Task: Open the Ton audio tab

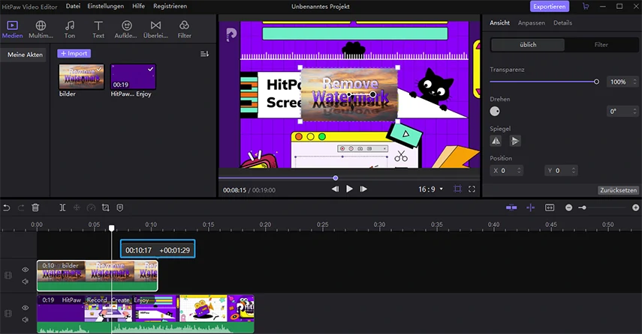Action: pyautogui.click(x=70, y=30)
